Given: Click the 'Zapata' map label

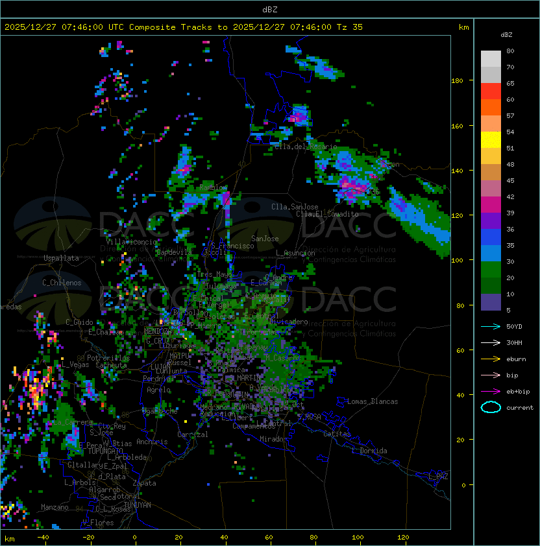Looking at the screenshot, I should [144, 483].
